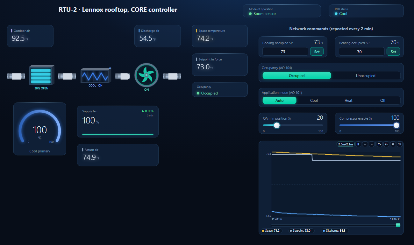Screen dimensions: 414x245
Task: Click the Y+ axis scale button
Action: pos(380,144)
